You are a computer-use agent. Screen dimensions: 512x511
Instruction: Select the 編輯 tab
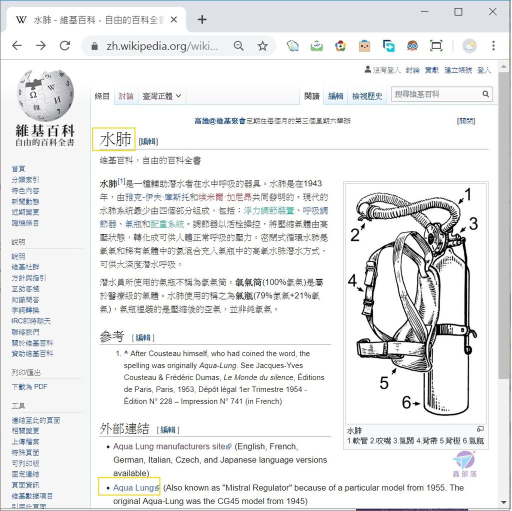(335, 96)
